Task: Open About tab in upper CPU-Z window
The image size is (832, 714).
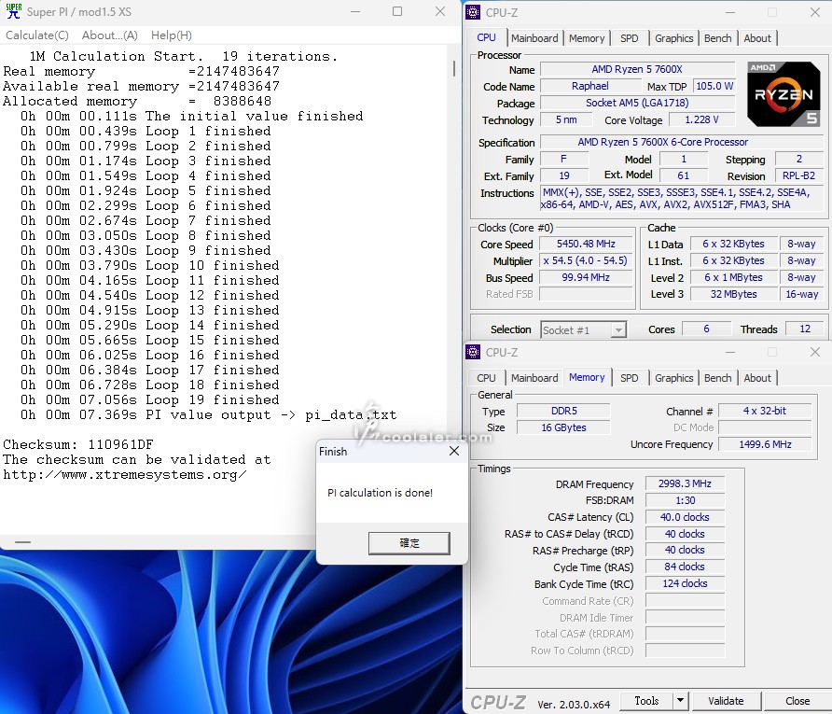Action: (757, 38)
